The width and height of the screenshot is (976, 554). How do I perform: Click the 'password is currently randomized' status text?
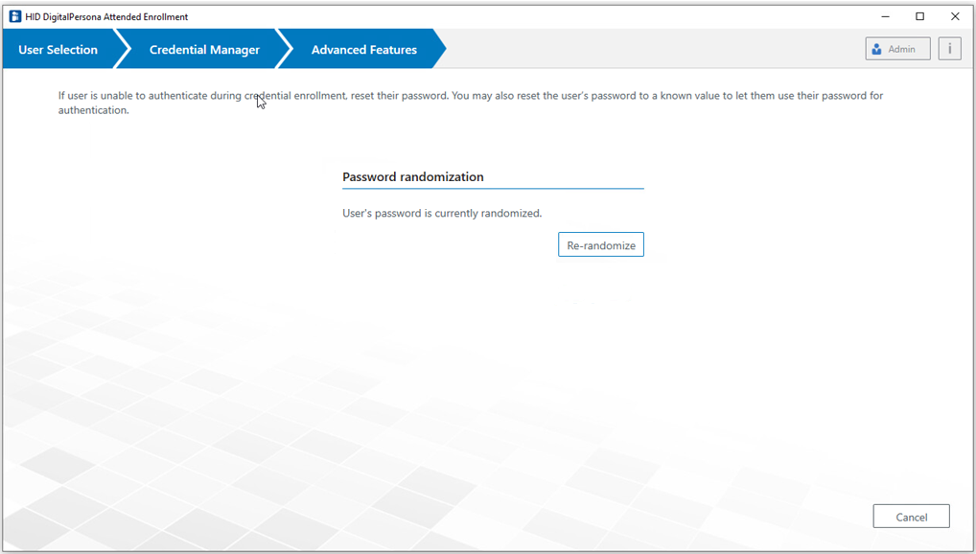point(442,213)
